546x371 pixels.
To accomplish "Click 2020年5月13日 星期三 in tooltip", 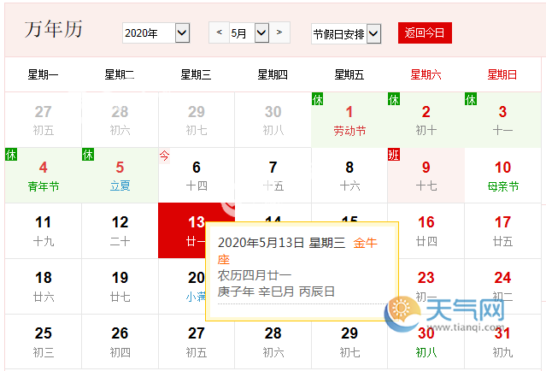I will (281, 243).
